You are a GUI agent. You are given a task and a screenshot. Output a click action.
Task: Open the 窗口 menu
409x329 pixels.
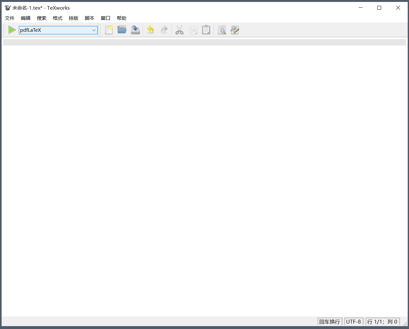[x=106, y=18]
